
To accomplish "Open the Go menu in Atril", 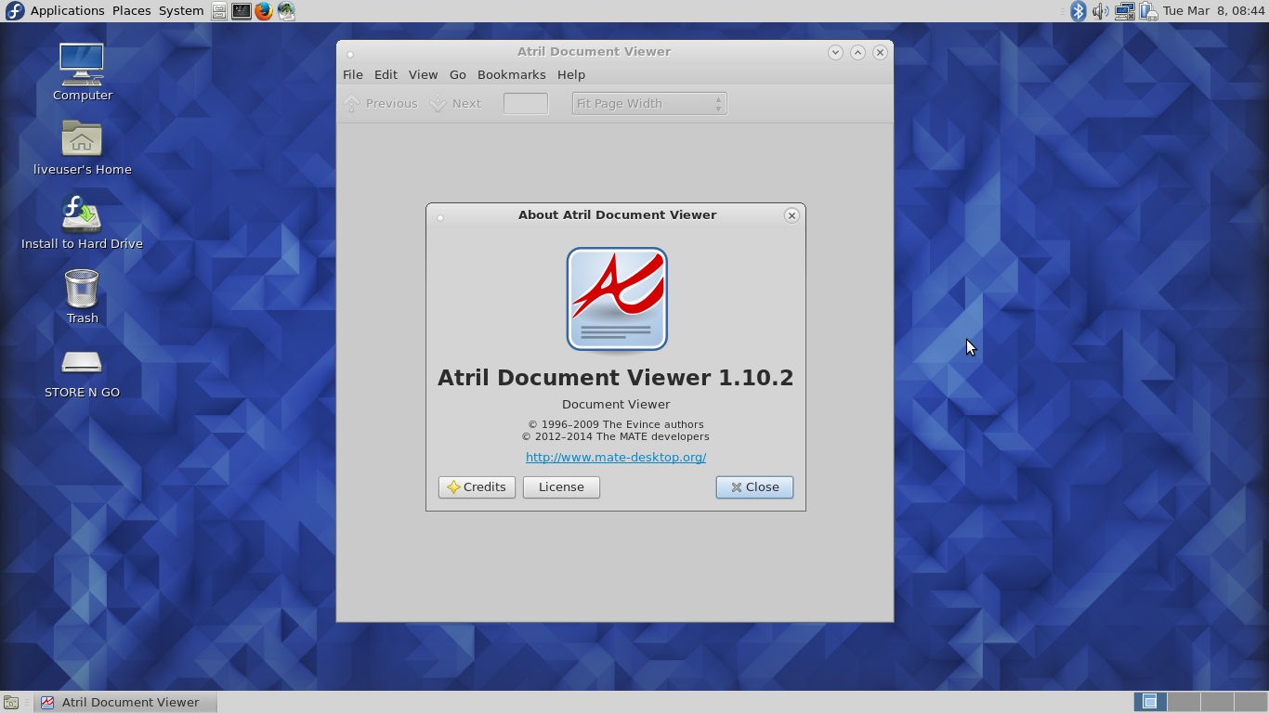I will tap(457, 74).
